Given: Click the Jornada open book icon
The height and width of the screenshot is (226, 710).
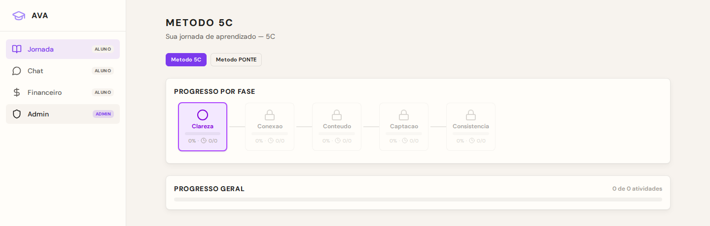Looking at the screenshot, I should [17, 49].
